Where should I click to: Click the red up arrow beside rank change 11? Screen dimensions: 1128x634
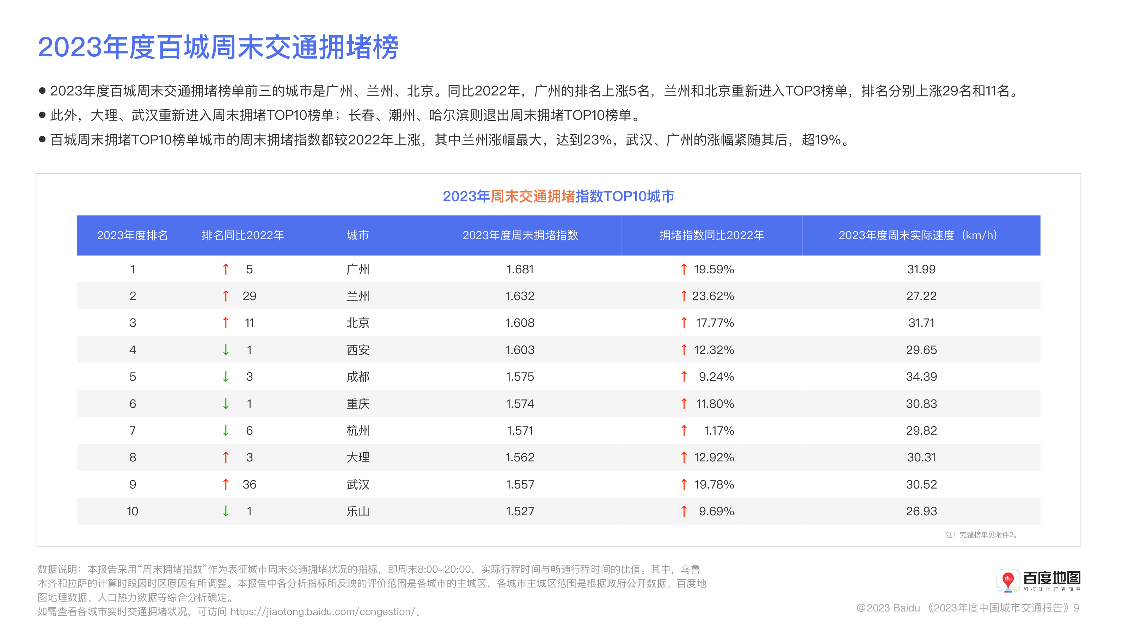click(x=226, y=323)
